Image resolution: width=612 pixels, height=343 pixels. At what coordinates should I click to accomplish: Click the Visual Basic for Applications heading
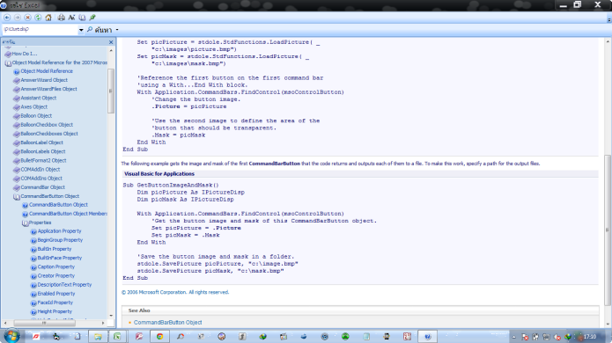click(x=159, y=174)
